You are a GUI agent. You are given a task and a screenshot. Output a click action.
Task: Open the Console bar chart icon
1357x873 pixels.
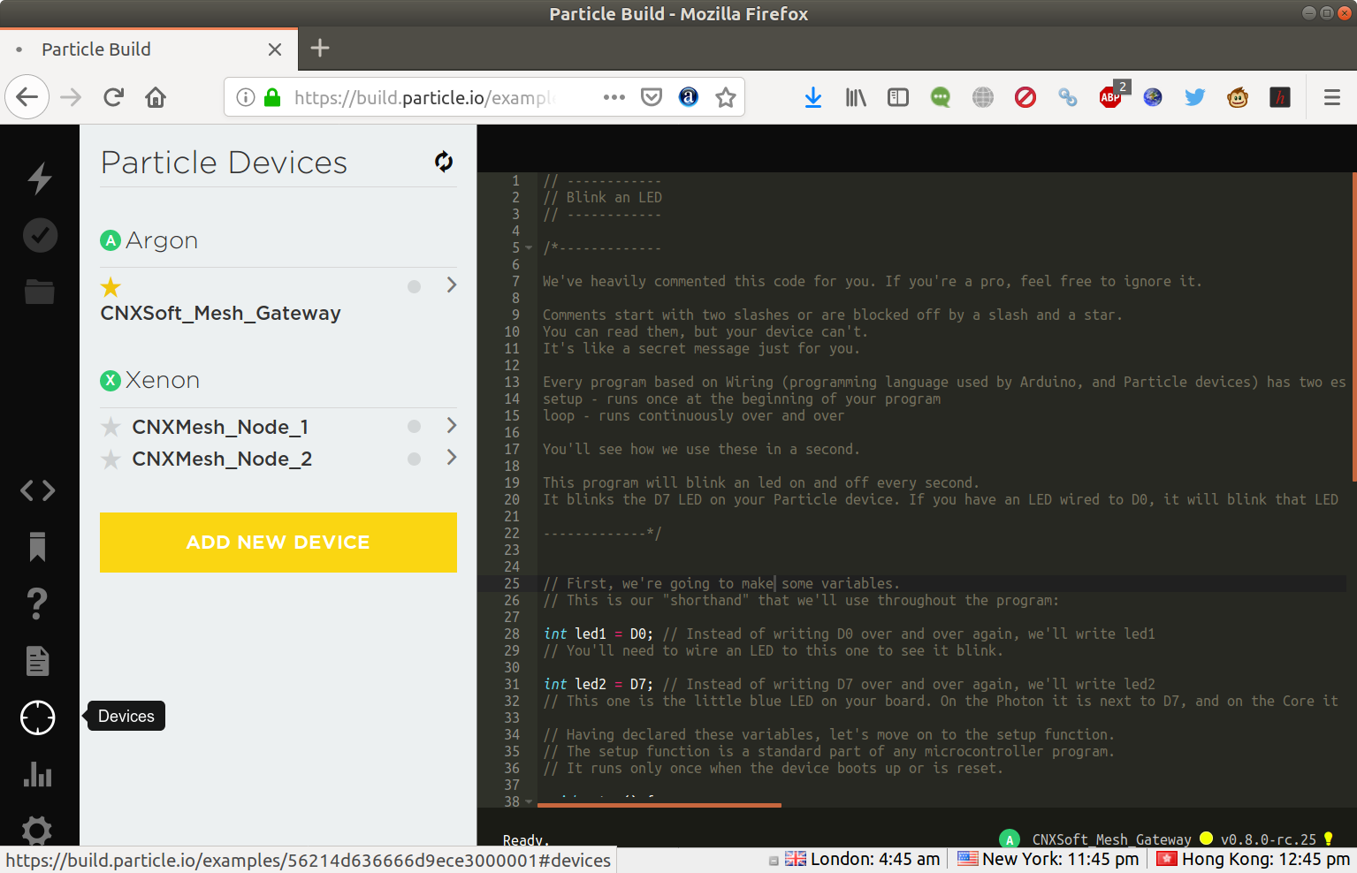pos(38,774)
